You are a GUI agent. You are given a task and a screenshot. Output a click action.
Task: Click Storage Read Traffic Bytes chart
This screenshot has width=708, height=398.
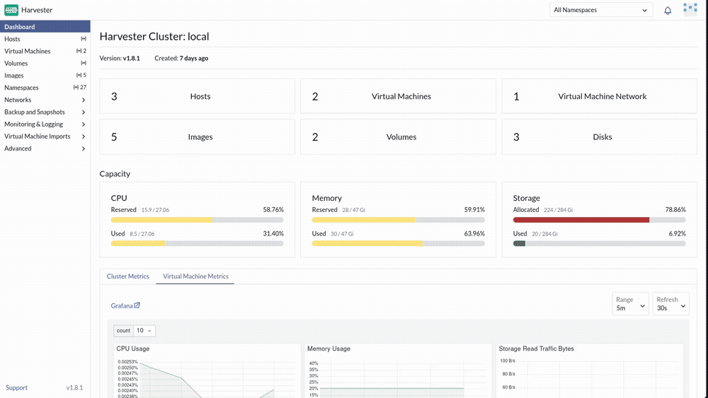tap(590, 371)
